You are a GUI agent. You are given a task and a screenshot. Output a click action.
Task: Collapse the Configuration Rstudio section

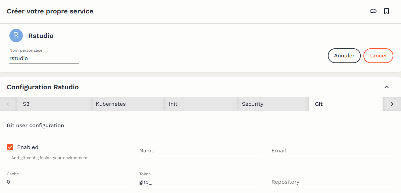[x=387, y=87]
